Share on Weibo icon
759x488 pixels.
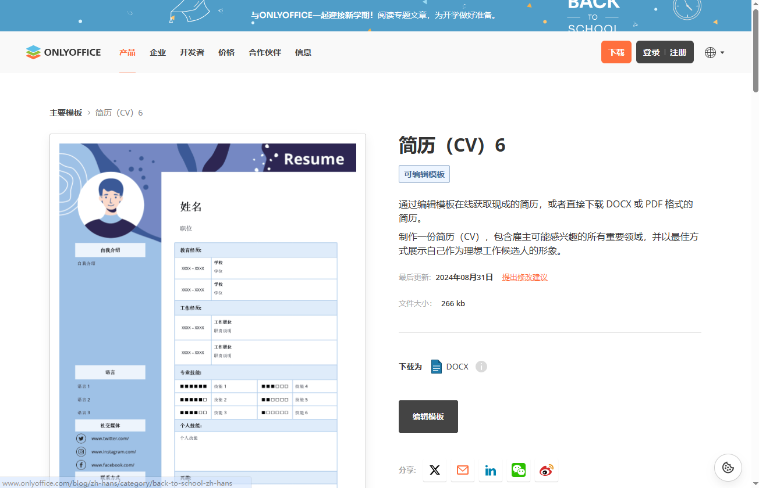(547, 470)
